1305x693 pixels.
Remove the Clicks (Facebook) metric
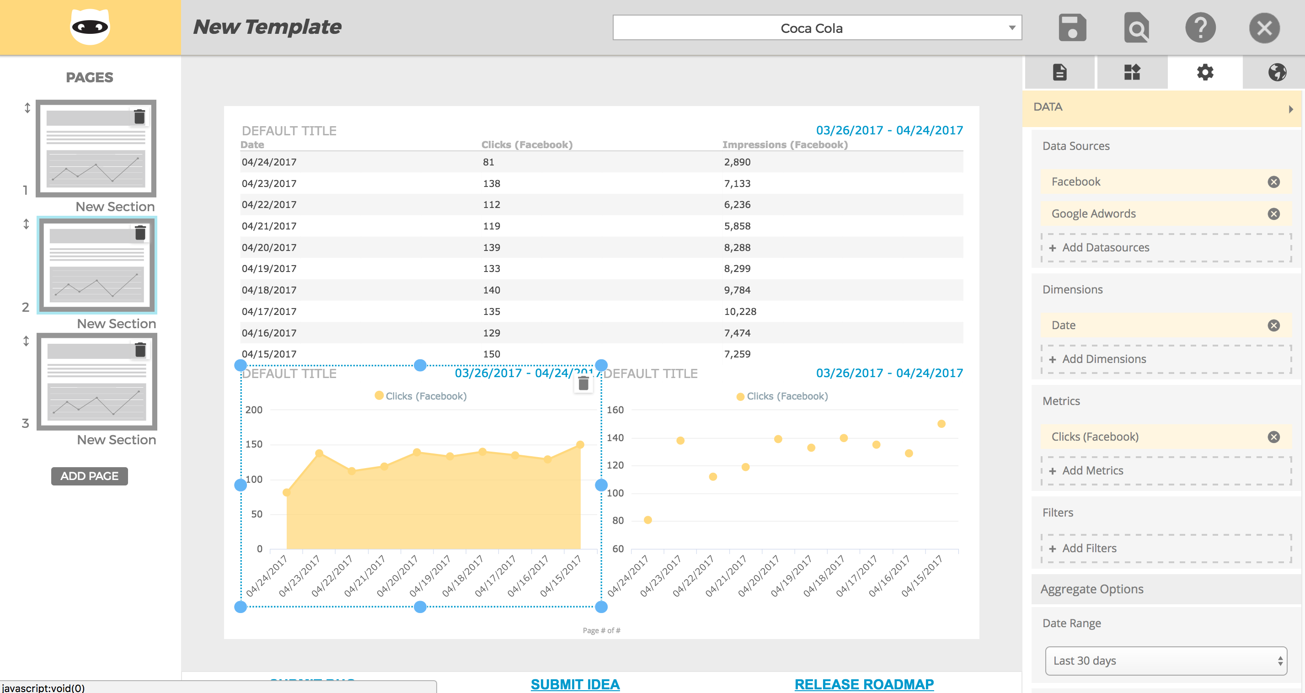pos(1273,437)
